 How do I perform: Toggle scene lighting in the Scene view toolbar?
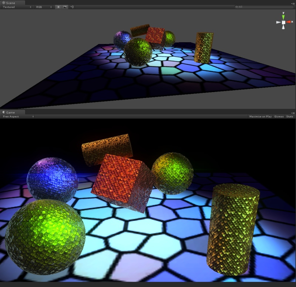tap(58, 7)
